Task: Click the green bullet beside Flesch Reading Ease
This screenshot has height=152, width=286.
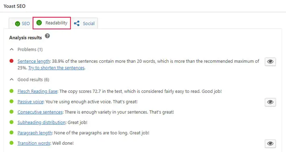Action: 12,91
